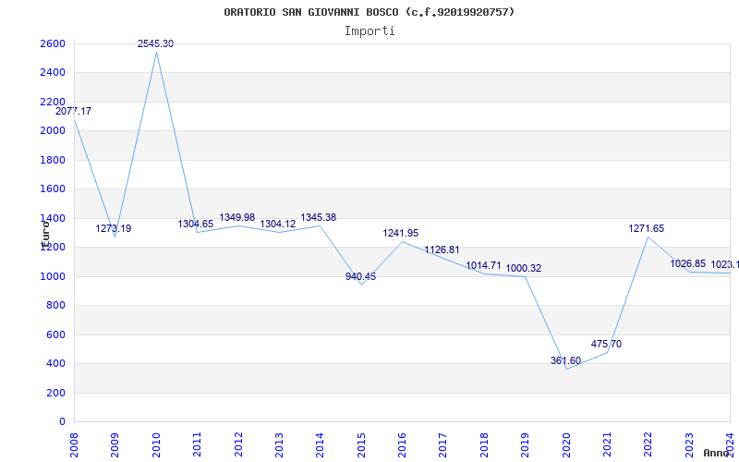This screenshot has height=462, width=739.
Task: Click the 2000 y-axis tick label
Action: click(x=53, y=130)
